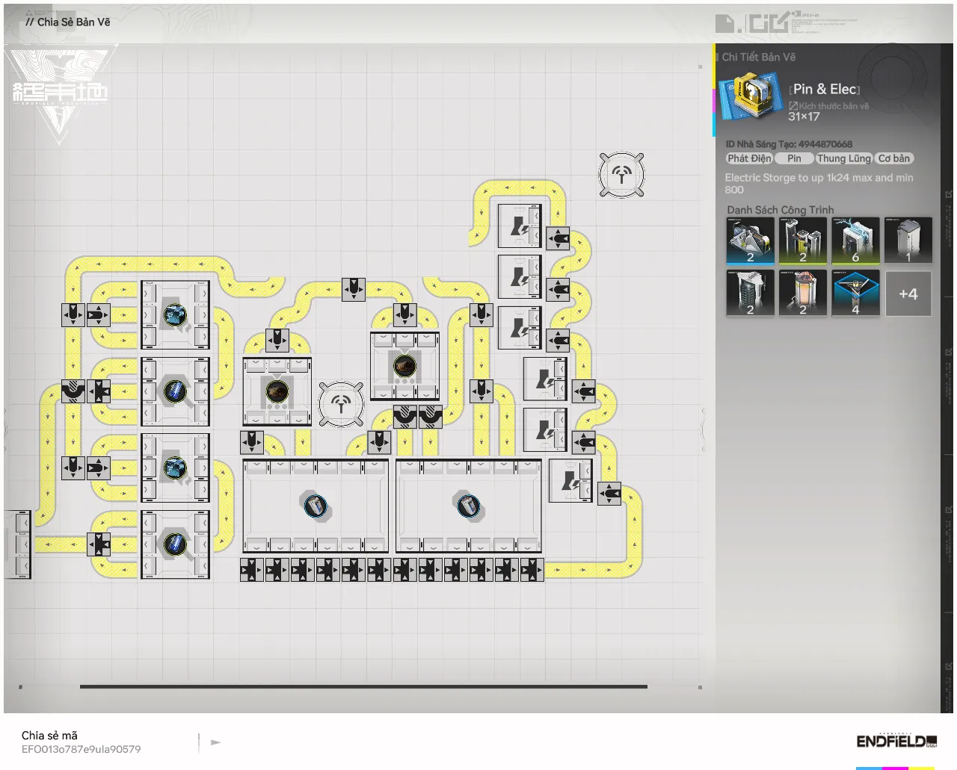Select the second machine in the left column

pyautogui.click(x=175, y=391)
